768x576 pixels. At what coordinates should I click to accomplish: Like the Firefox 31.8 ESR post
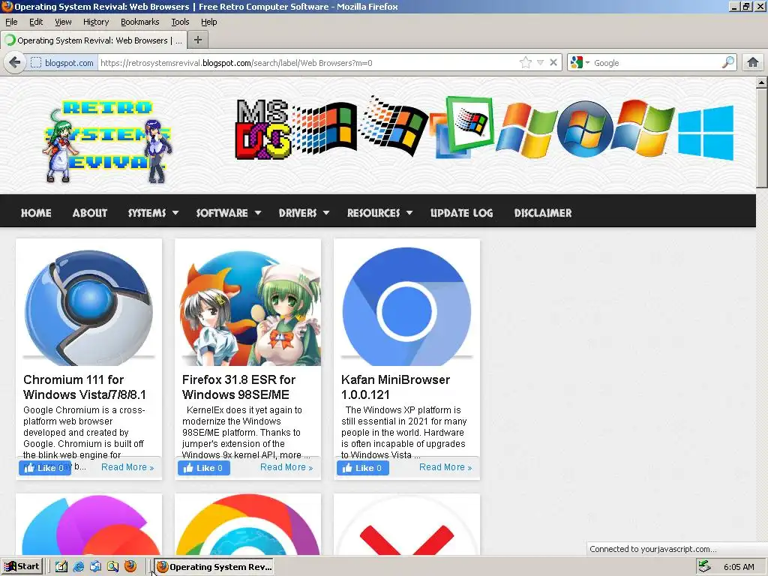coord(204,468)
